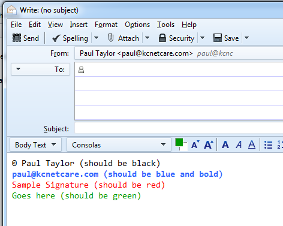Toggle bold formatting
This screenshot has height=226, width=283.
[225, 144]
